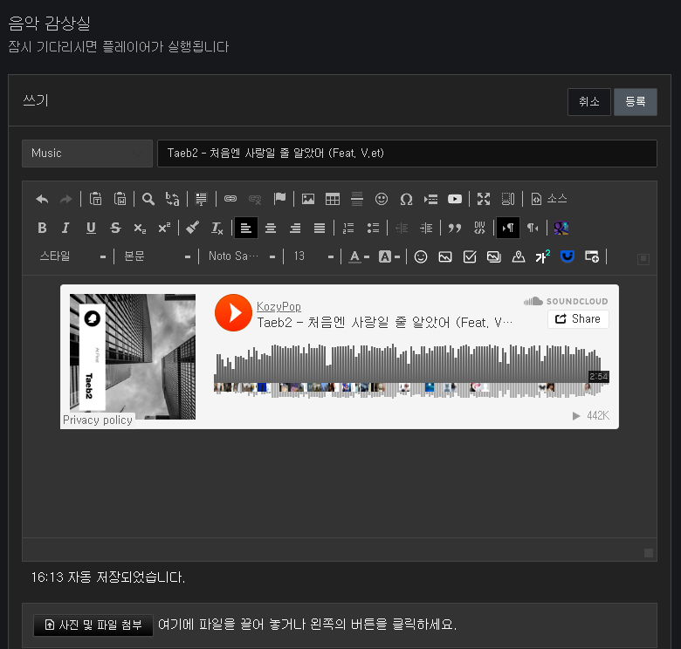681x649 pixels.
Task: Click the decrease indent icon
Action: coord(402,228)
